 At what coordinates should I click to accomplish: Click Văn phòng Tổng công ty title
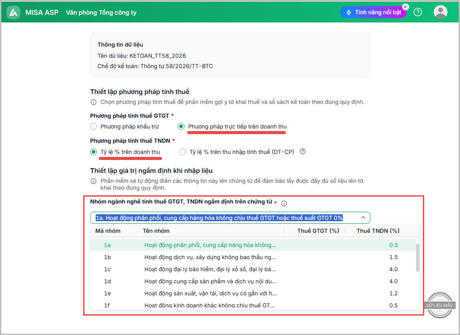101,13
